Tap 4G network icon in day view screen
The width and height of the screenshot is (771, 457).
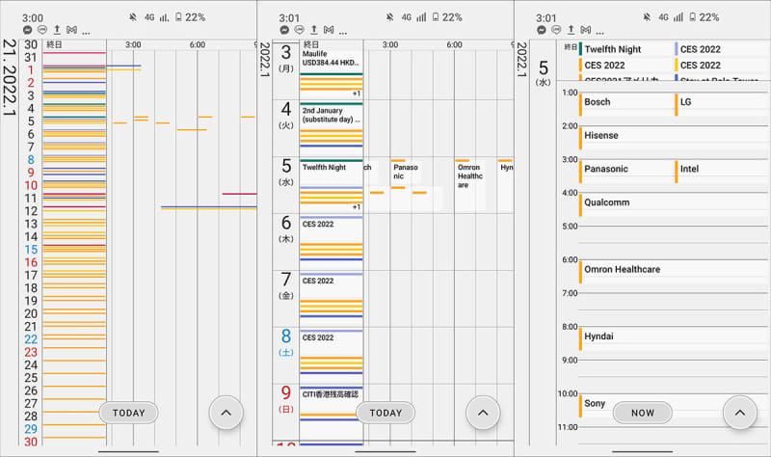(x=664, y=17)
